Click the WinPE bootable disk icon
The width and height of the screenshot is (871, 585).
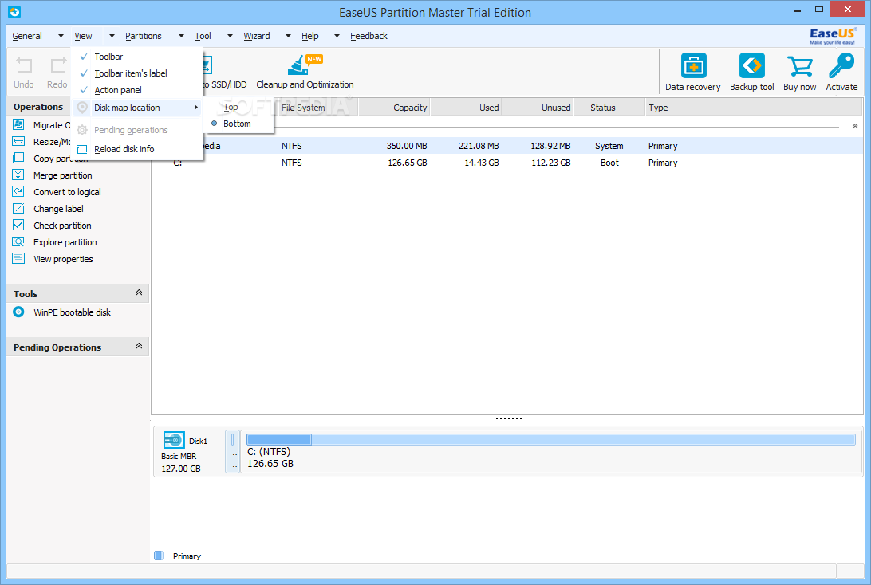[18, 312]
